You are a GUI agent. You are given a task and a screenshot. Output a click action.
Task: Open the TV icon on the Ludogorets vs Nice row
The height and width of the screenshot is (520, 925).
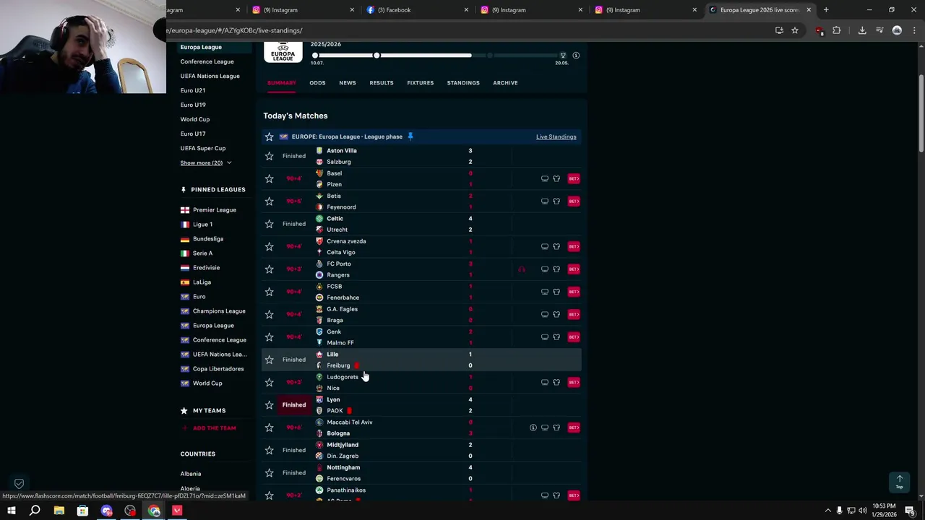click(545, 382)
